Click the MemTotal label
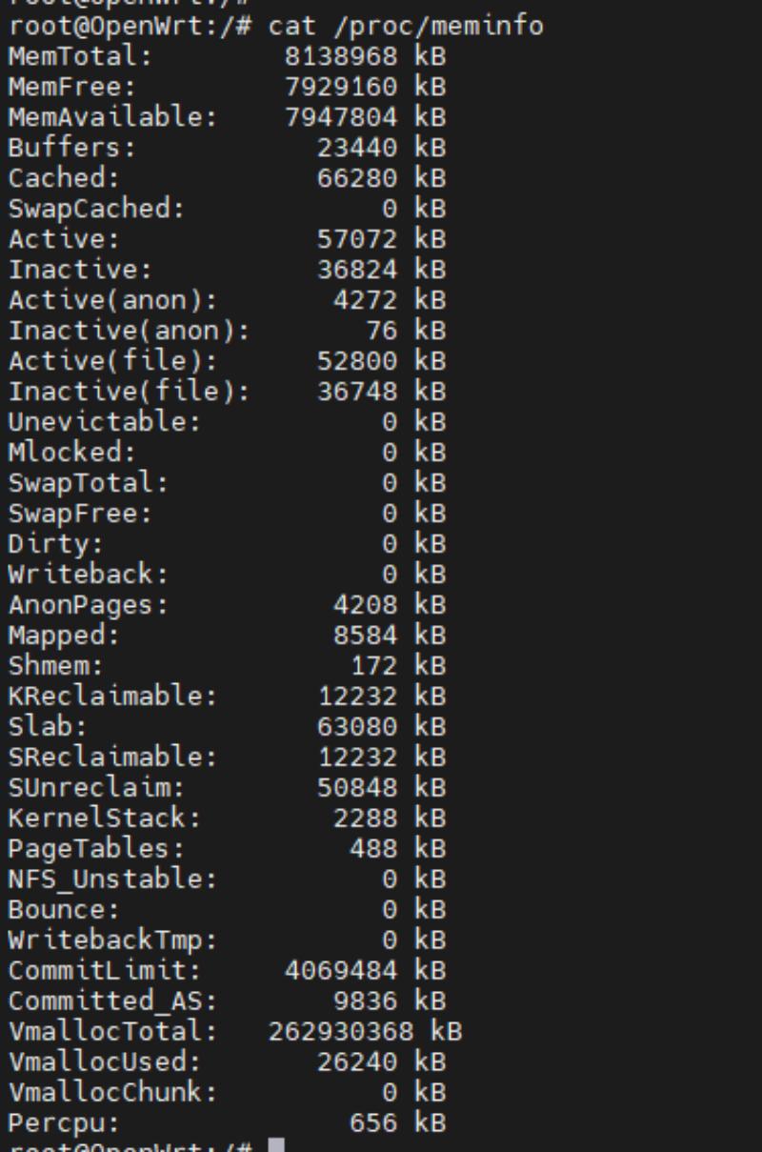Viewport: 762px width, 1152px height. 80,56
